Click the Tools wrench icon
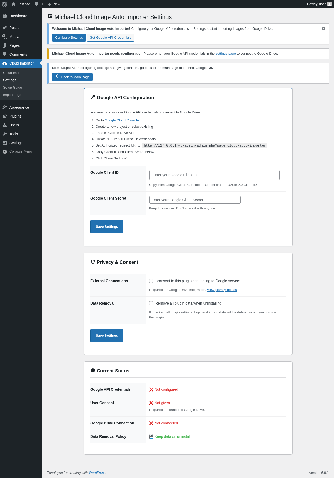Screen dimensions: 334x478 pyautogui.click(x=5, y=134)
